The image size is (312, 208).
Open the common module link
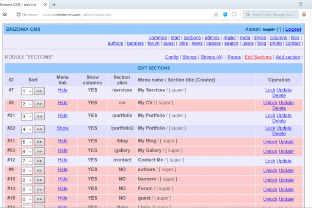[x=158, y=38]
